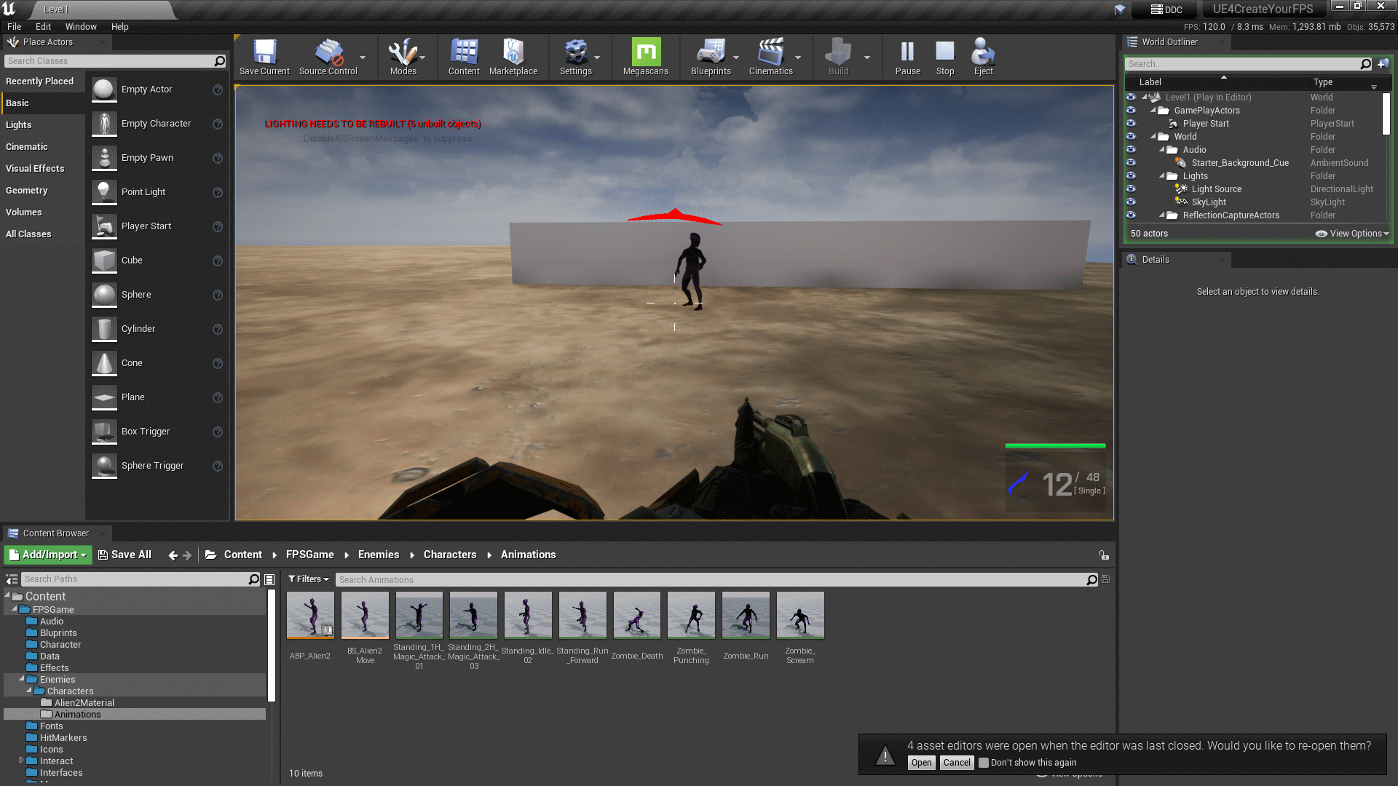Click the Add/Import button

coord(48,555)
